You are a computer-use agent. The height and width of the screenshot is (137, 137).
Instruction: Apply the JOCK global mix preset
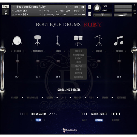[x=64, y=98]
